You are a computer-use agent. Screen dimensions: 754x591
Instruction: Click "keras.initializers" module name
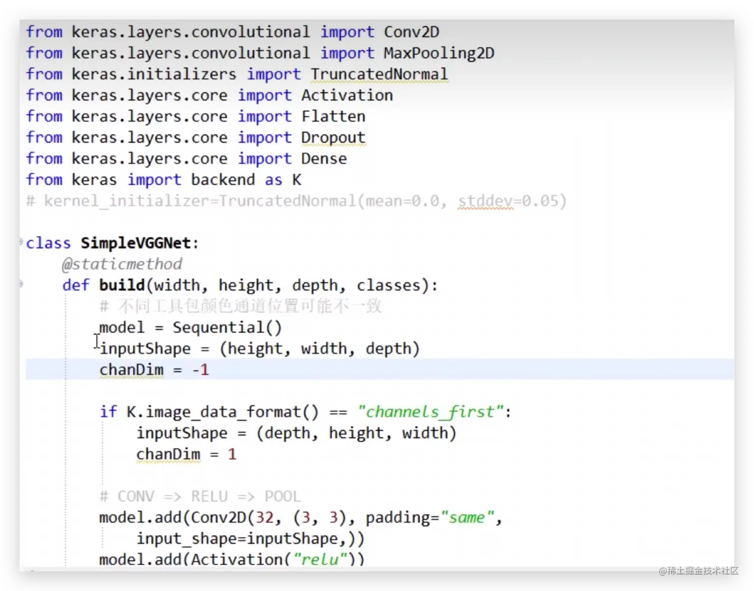(154, 74)
